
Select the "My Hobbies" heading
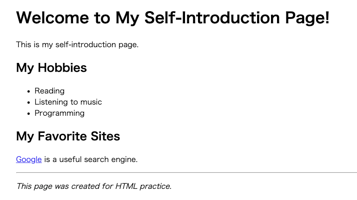[x=51, y=68]
